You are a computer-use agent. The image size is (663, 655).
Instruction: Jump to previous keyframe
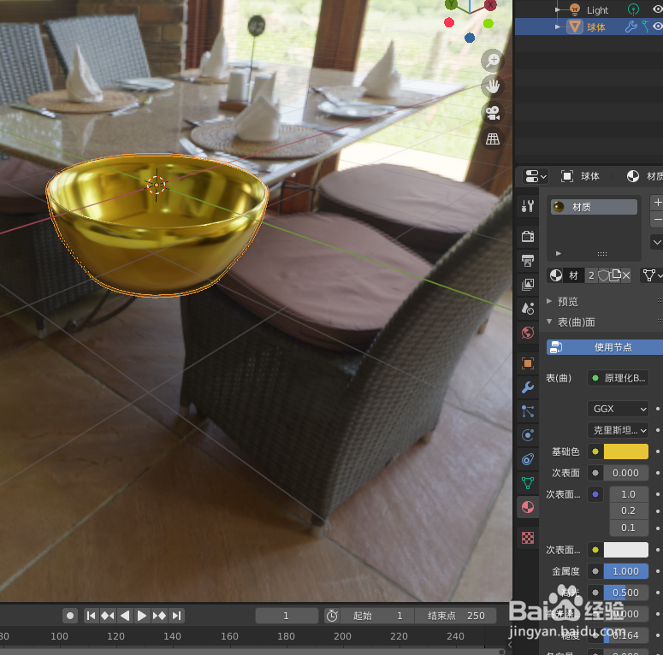click(108, 616)
